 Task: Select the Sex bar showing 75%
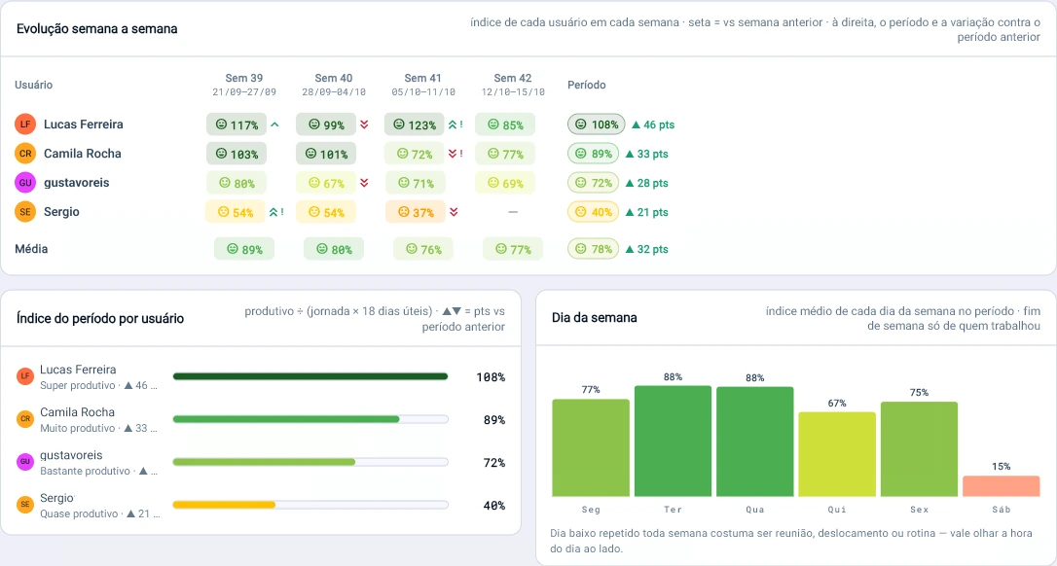click(920, 449)
